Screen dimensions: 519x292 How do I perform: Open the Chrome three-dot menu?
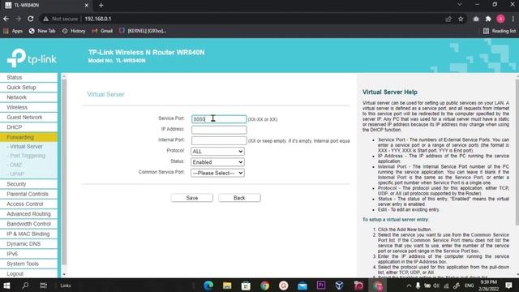pyautogui.click(x=513, y=19)
